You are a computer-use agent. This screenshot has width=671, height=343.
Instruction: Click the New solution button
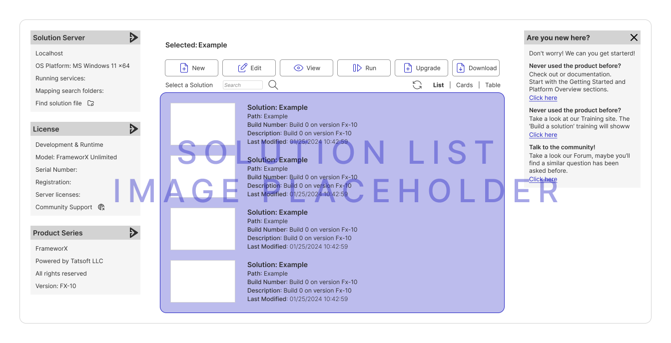click(x=191, y=68)
